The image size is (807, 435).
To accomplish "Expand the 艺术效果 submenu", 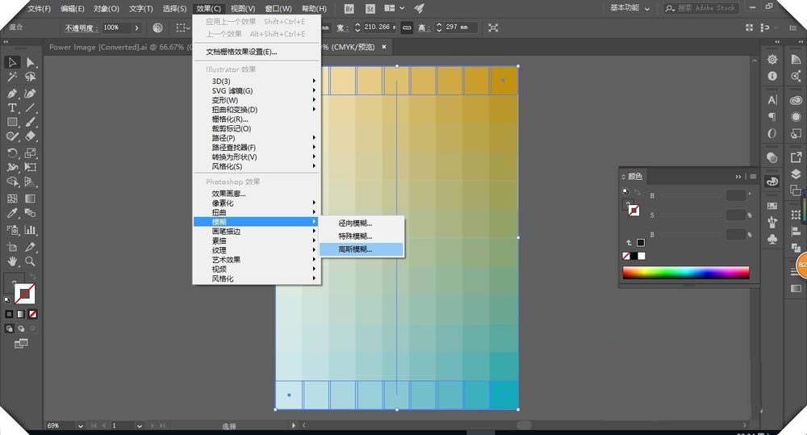I will click(257, 259).
